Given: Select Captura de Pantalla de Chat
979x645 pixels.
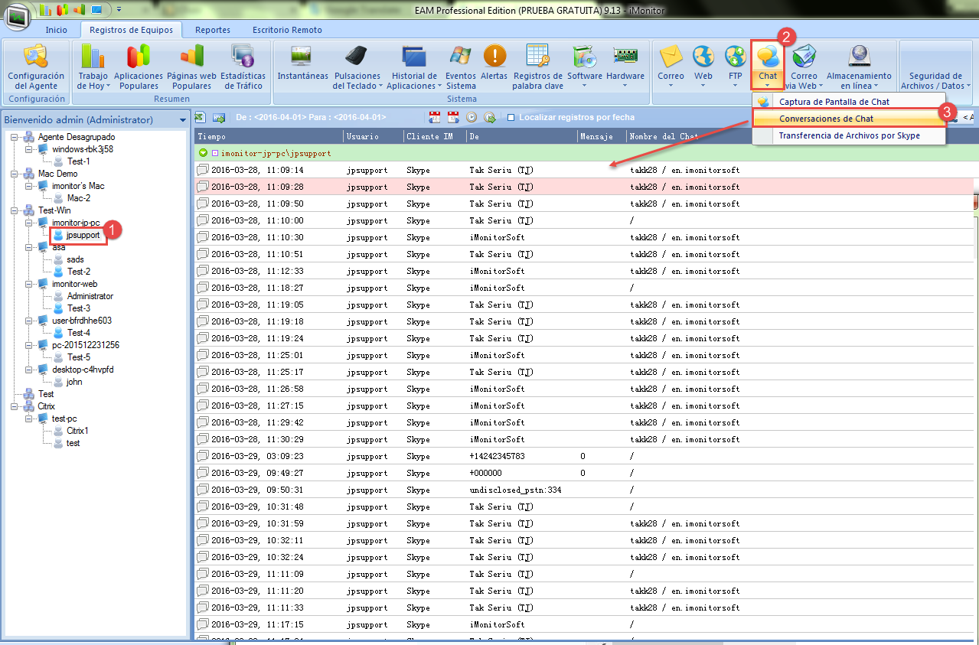Looking at the screenshot, I should (x=849, y=102).
